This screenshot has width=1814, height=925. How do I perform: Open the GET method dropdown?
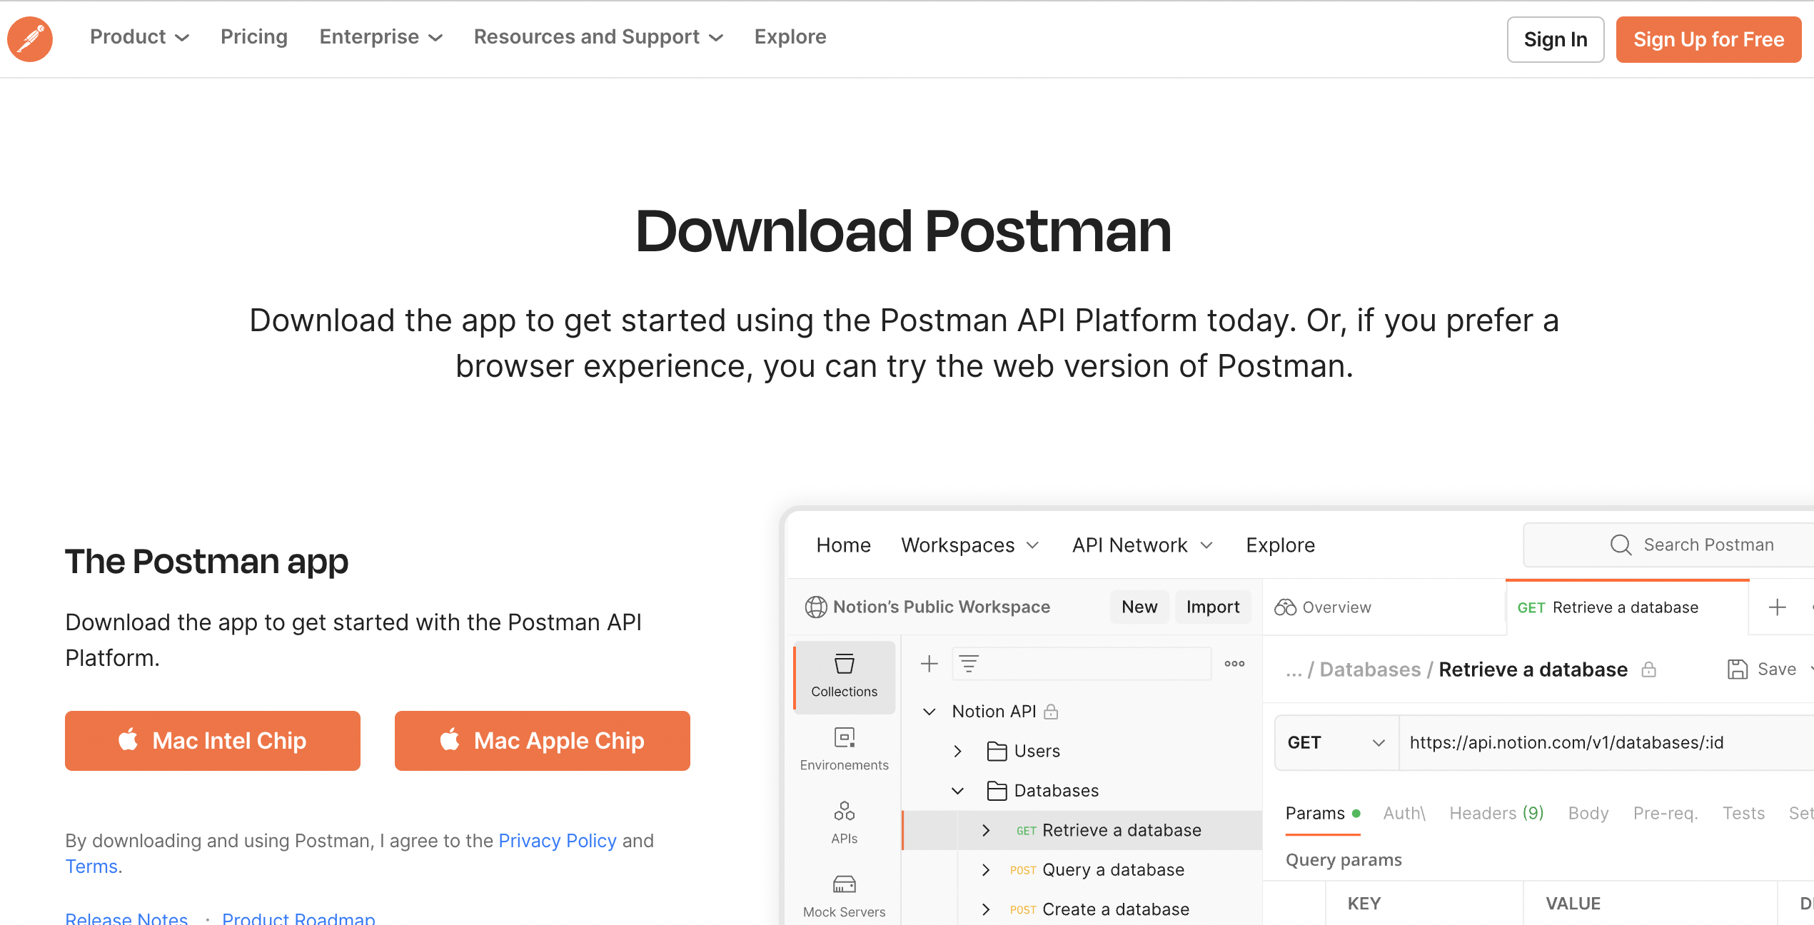click(x=1336, y=742)
